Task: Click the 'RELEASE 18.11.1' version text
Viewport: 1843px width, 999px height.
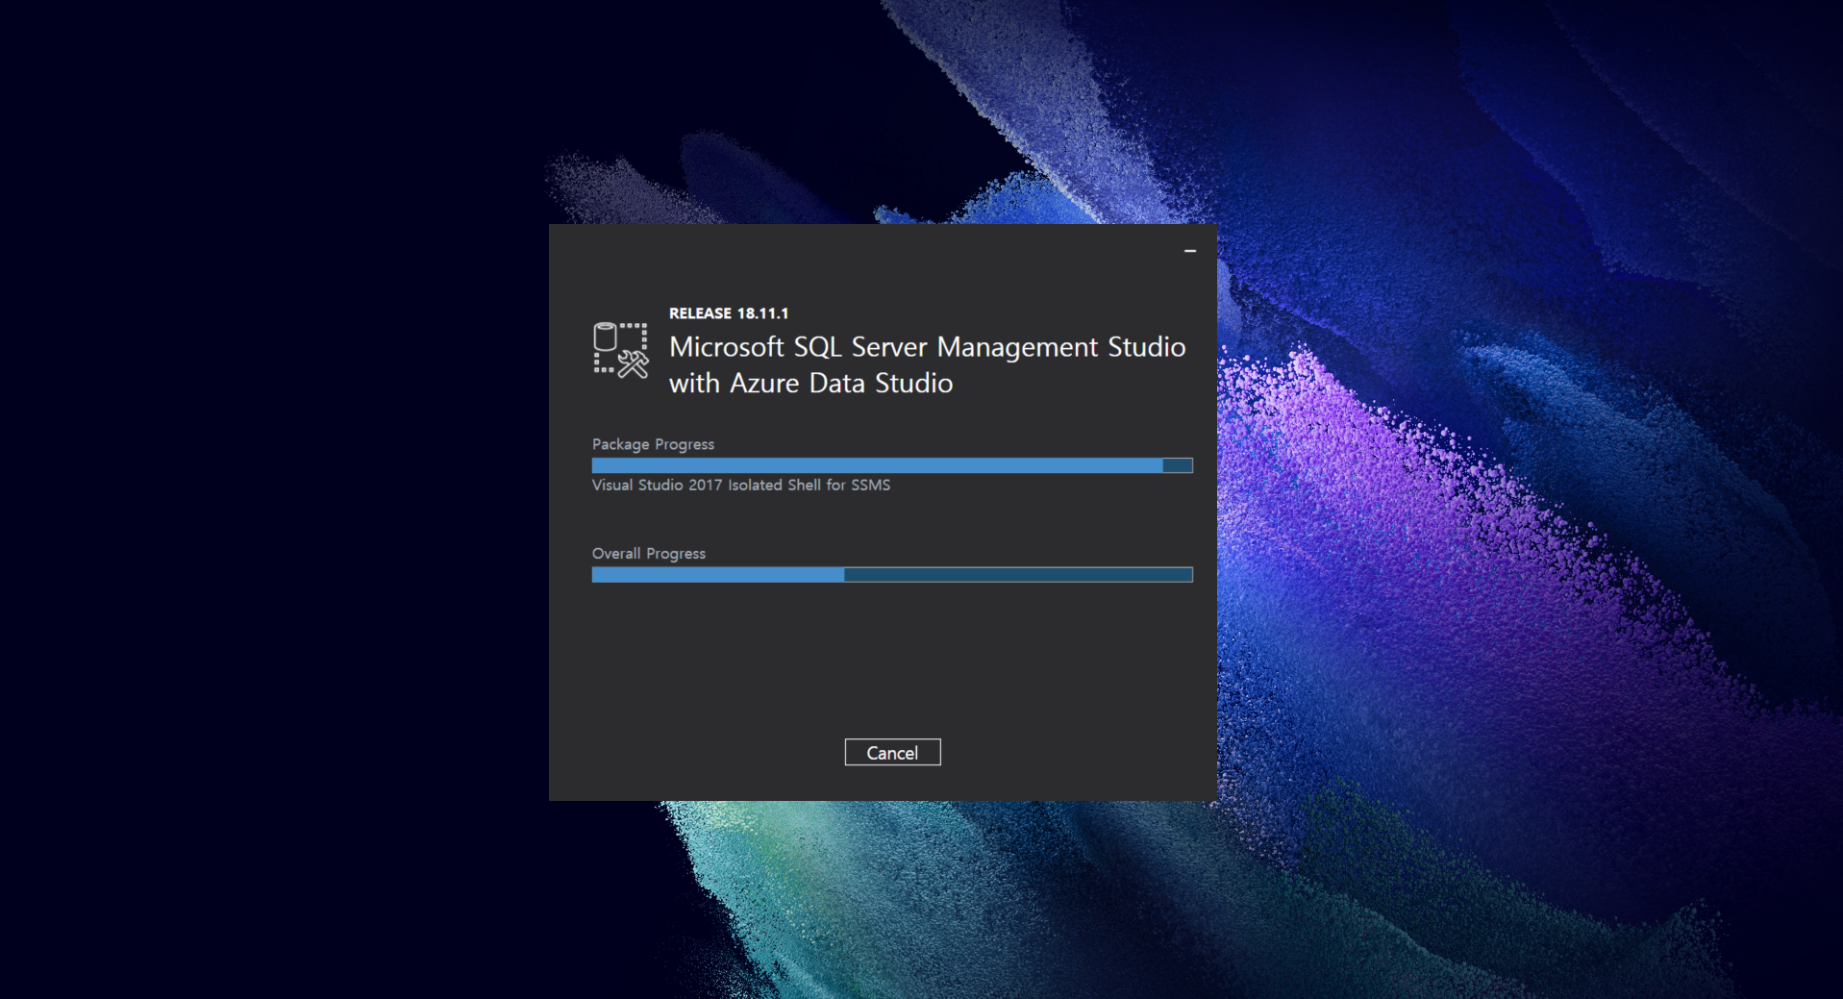Action: pos(729,313)
